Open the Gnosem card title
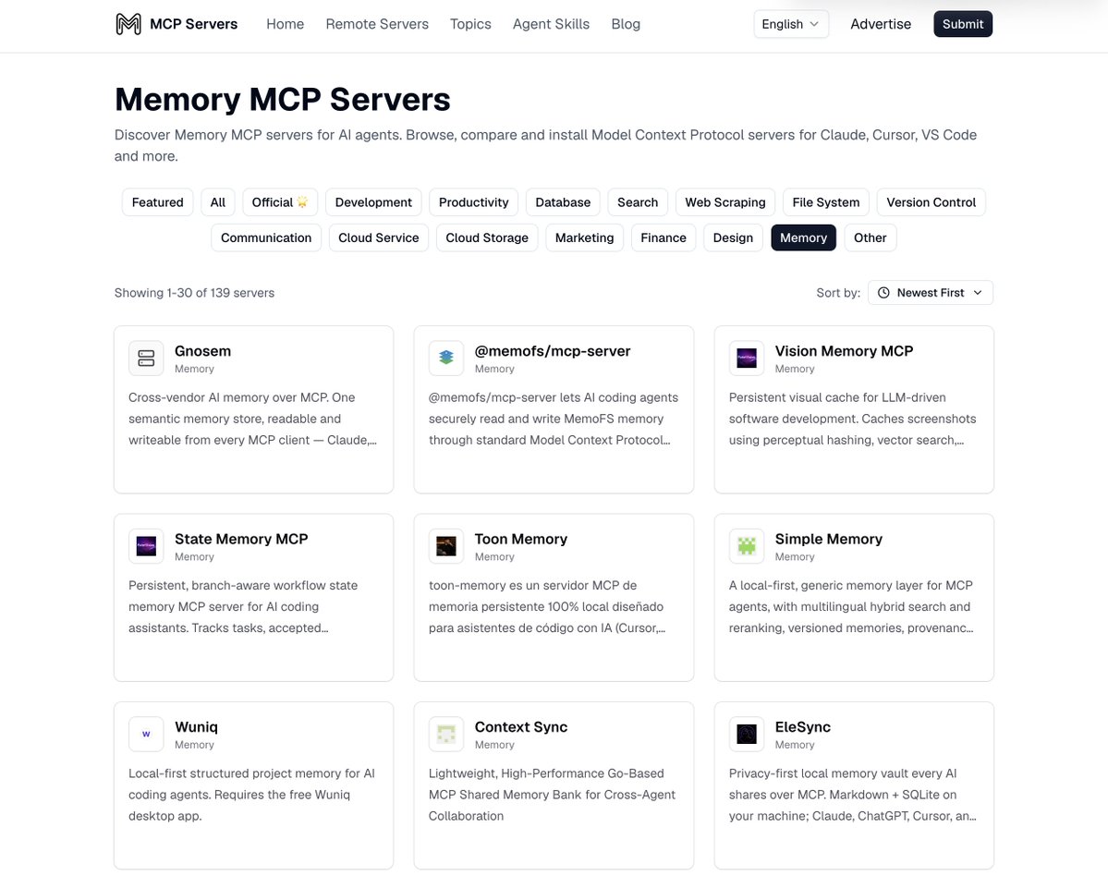The image size is (1108, 876). tap(202, 351)
